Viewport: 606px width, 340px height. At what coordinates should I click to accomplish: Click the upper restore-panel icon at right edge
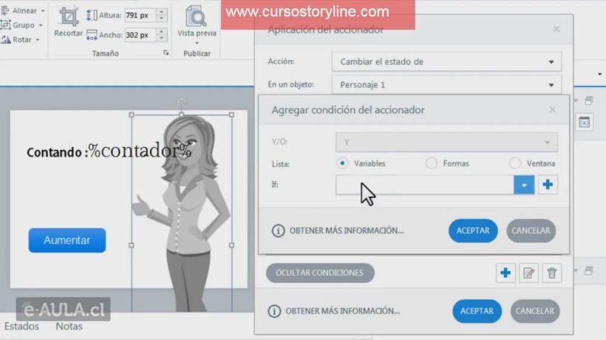(x=588, y=101)
